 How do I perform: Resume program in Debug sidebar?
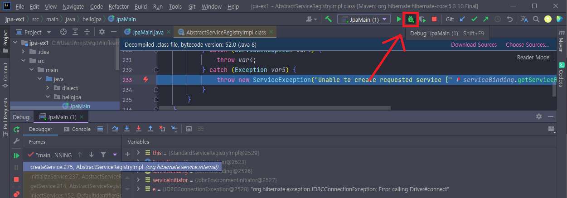click(x=16, y=156)
